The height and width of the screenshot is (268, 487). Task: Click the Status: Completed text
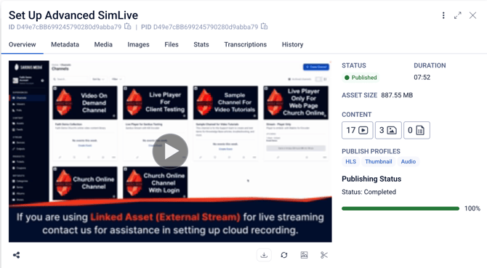point(369,192)
